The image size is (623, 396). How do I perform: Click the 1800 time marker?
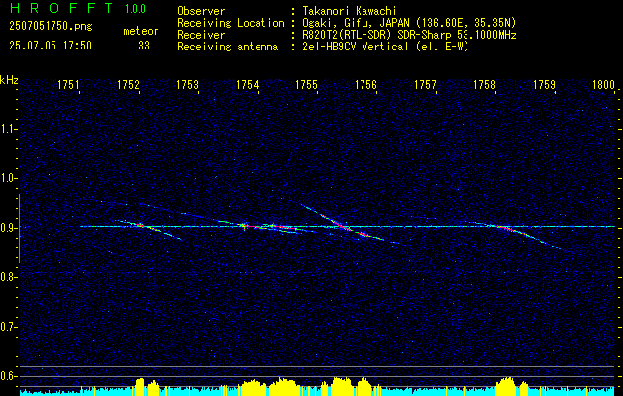pyautogui.click(x=603, y=84)
